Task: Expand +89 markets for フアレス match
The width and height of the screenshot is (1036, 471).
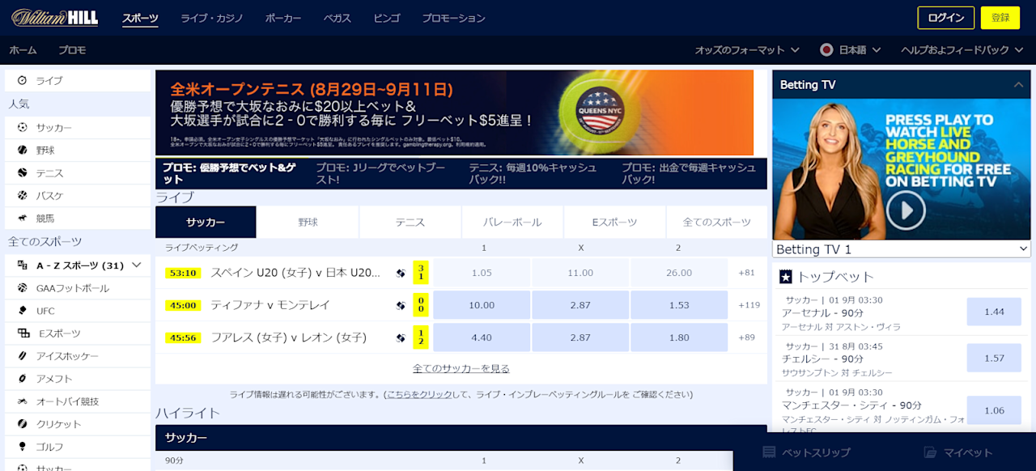Action: click(746, 337)
